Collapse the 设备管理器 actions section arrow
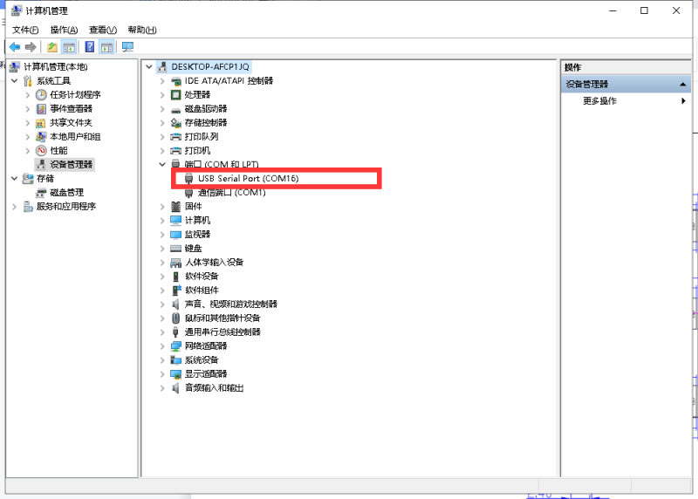The image size is (698, 499). 683,84
